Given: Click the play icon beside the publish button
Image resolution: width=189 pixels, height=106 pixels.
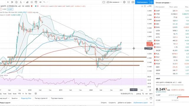Looking at the screenshot, I should pos(151,2).
